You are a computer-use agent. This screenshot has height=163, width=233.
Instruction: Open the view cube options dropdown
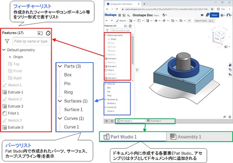point(227,47)
